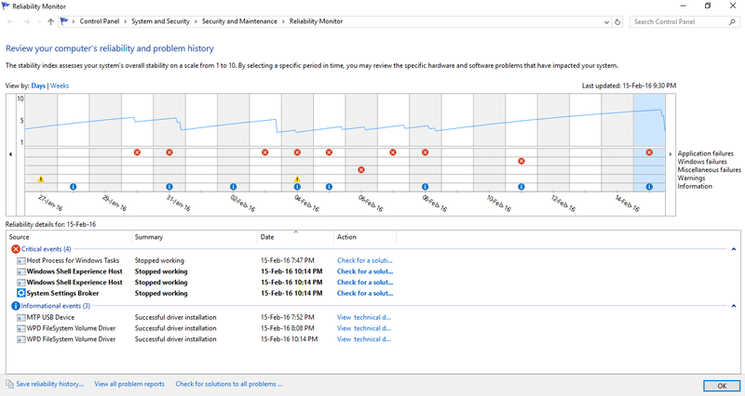Open the address bar history dropdown

pyautogui.click(x=606, y=22)
